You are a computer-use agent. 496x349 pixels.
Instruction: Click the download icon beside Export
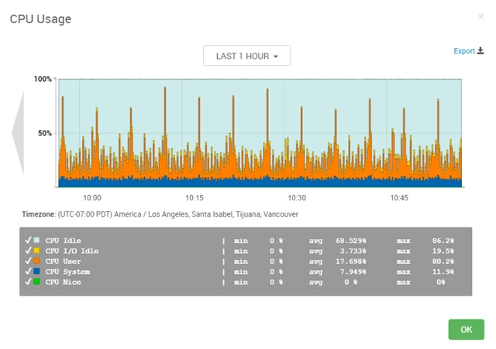tap(480, 51)
